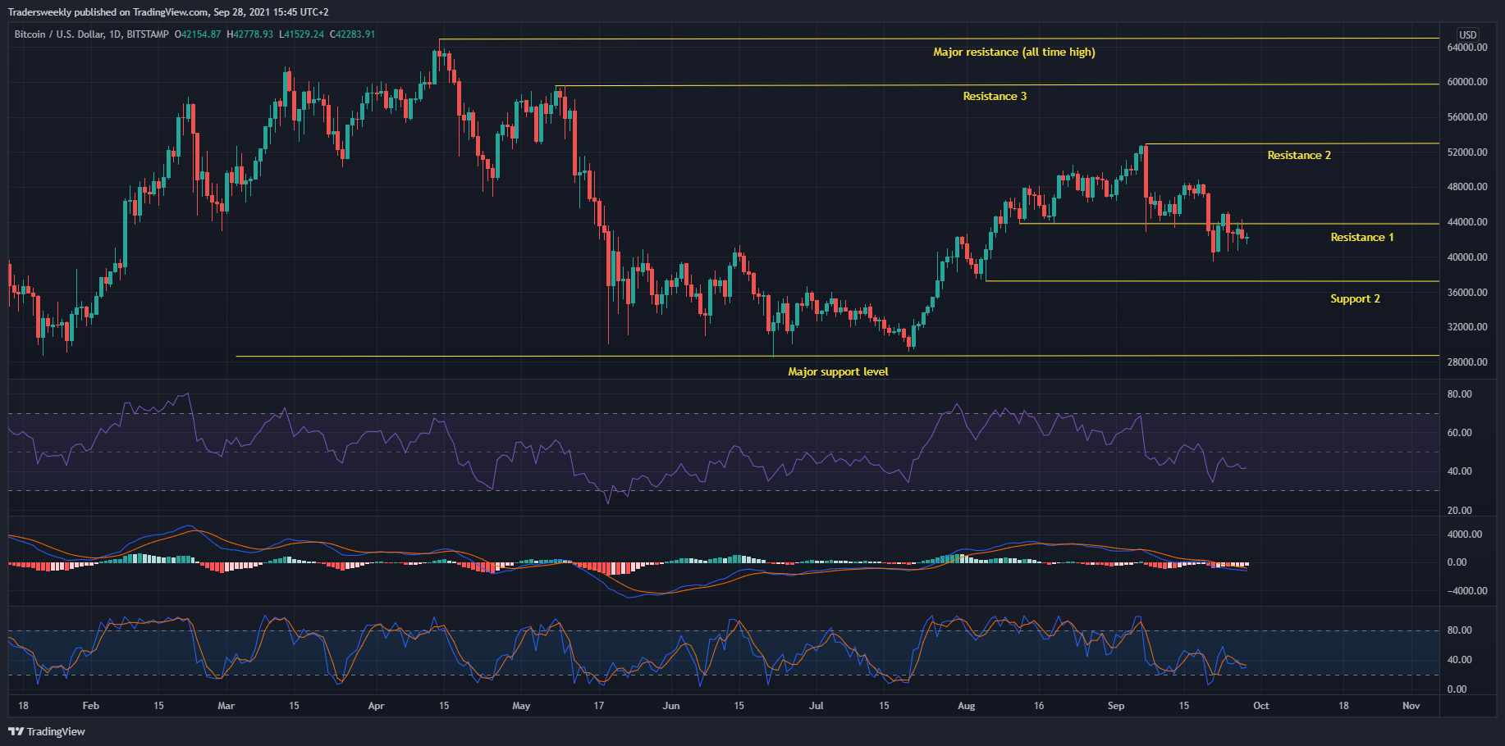This screenshot has width=1505, height=746.
Task: Click the high price value H42778.93
Action: click(x=250, y=34)
